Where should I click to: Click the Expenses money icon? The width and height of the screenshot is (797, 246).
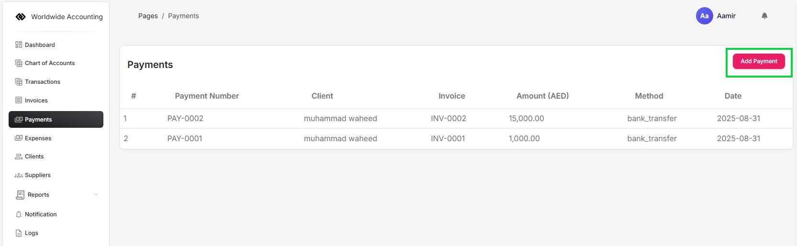point(19,138)
